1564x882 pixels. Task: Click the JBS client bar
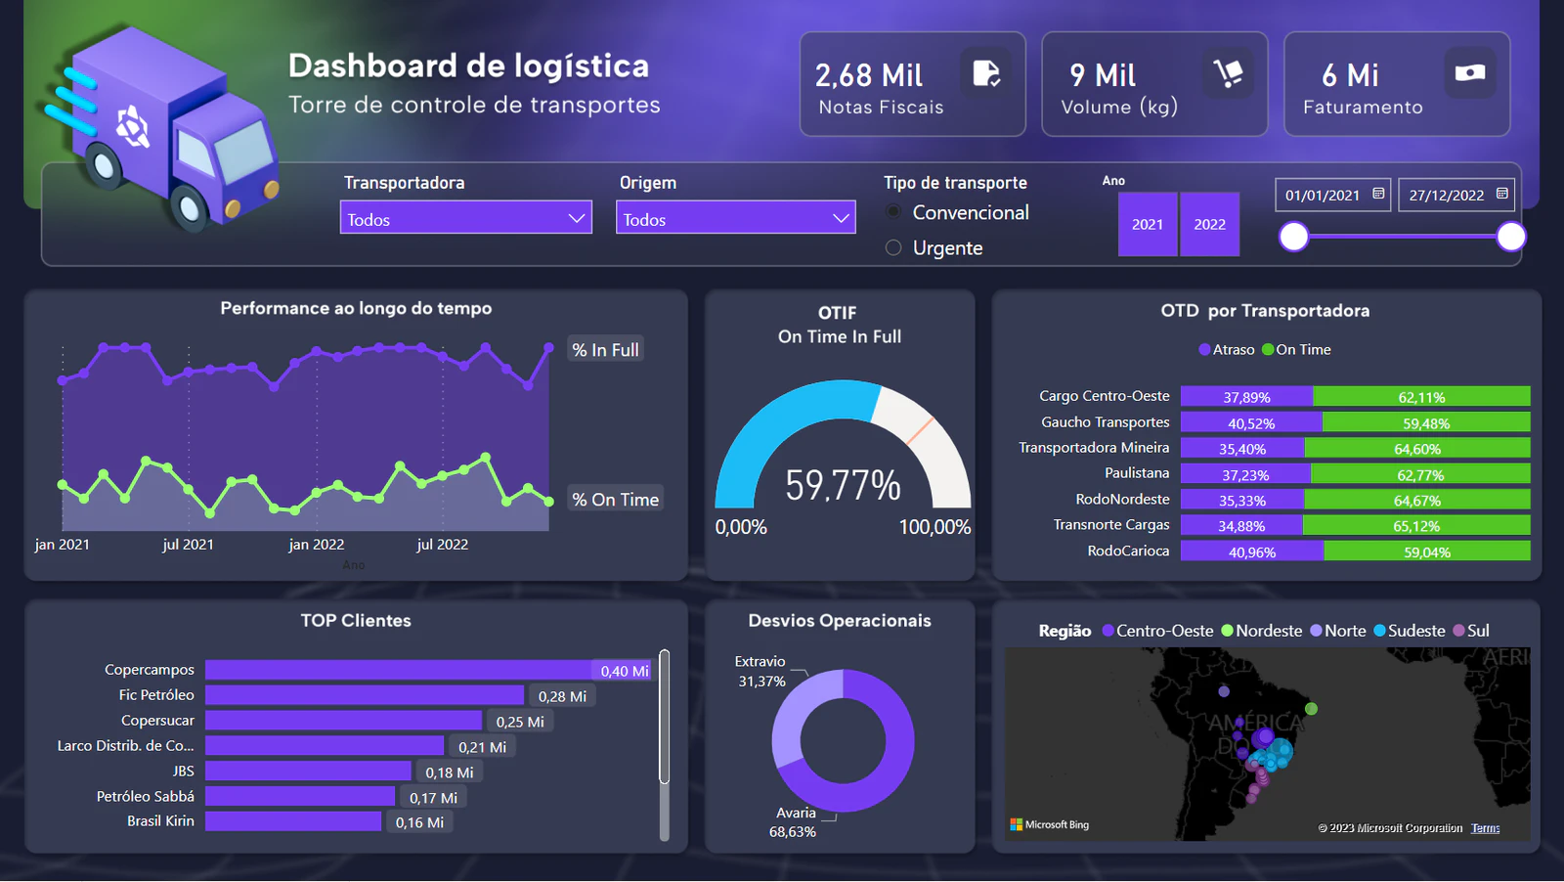point(308,772)
